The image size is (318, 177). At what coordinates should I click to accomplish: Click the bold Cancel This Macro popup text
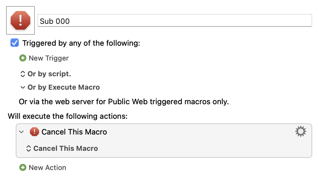click(66, 148)
